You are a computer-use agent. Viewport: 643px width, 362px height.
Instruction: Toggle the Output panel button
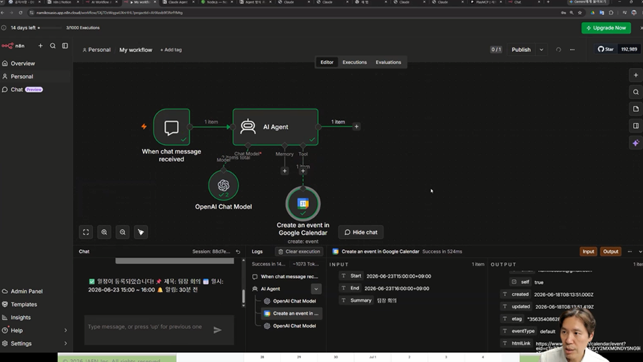[610, 251]
